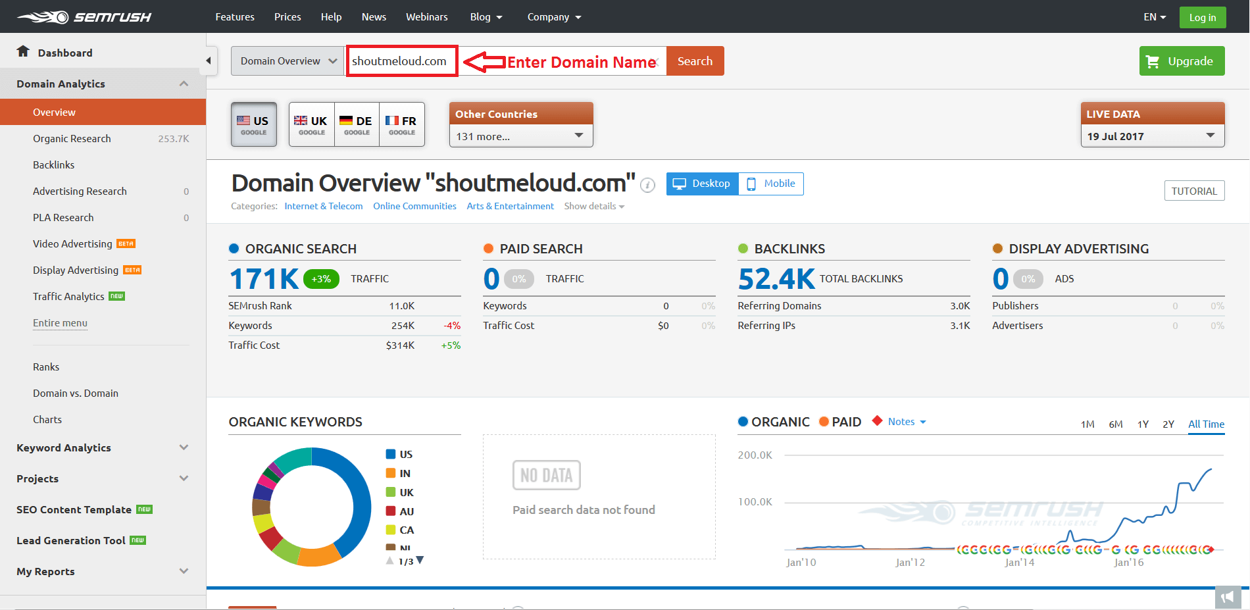1250x610 pixels.
Task: Open Organic Research in the sidebar
Action: pyautogui.click(x=72, y=139)
